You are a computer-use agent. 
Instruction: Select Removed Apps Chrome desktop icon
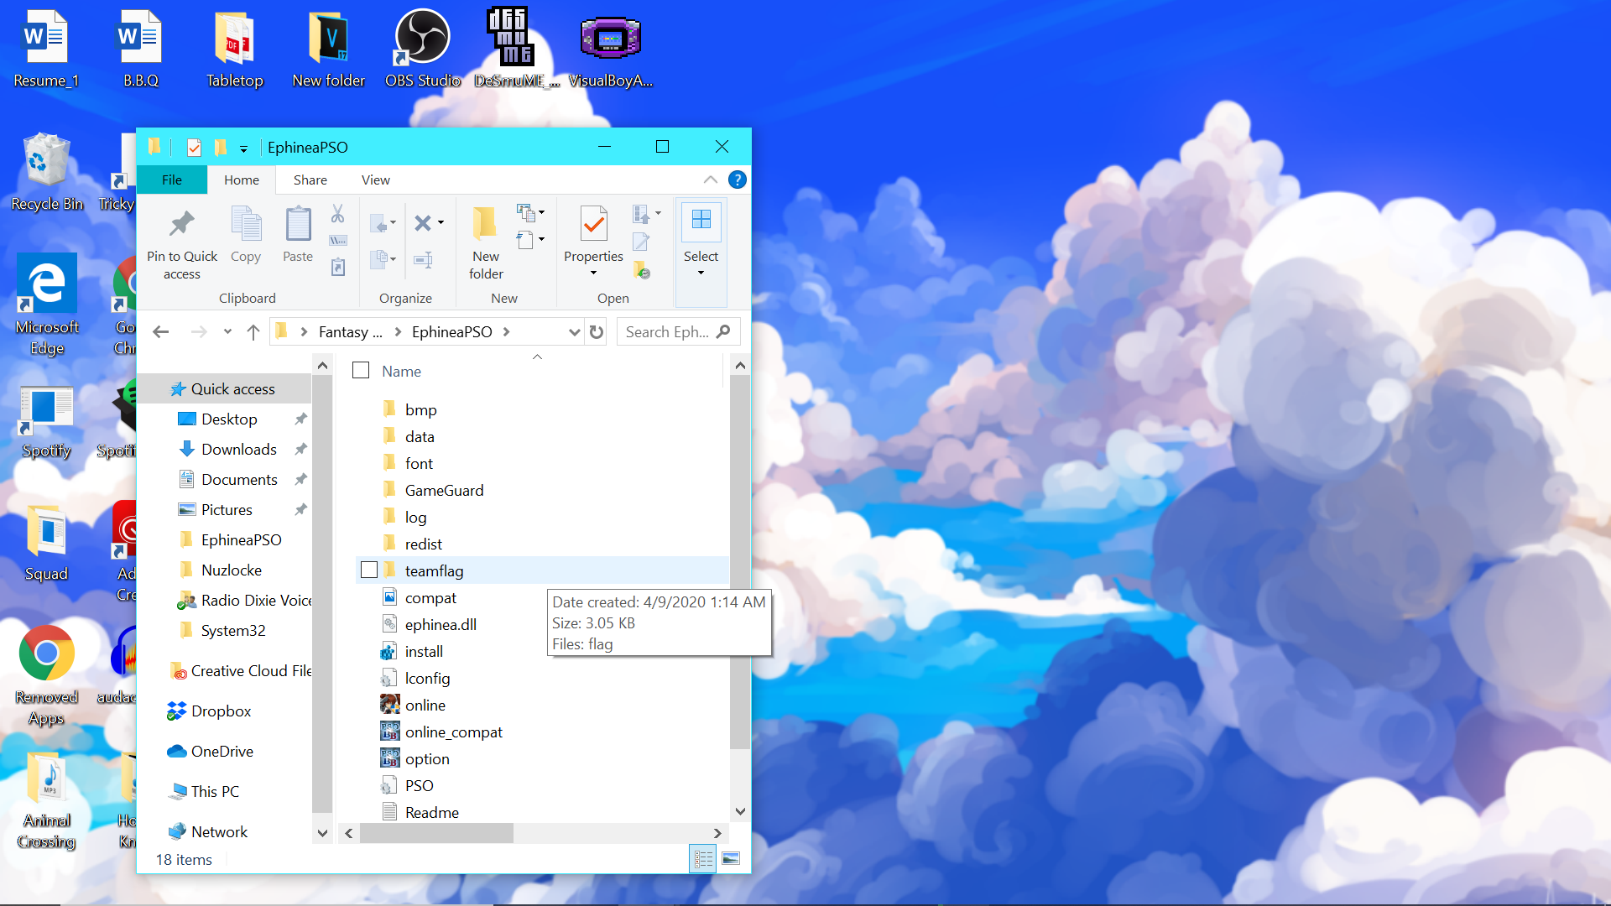coord(46,676)
